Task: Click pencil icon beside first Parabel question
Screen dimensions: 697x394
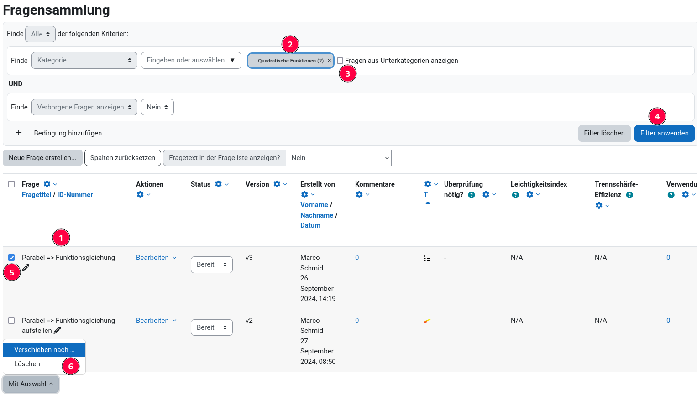Action: pyautogui.click(x=26, y=268)
